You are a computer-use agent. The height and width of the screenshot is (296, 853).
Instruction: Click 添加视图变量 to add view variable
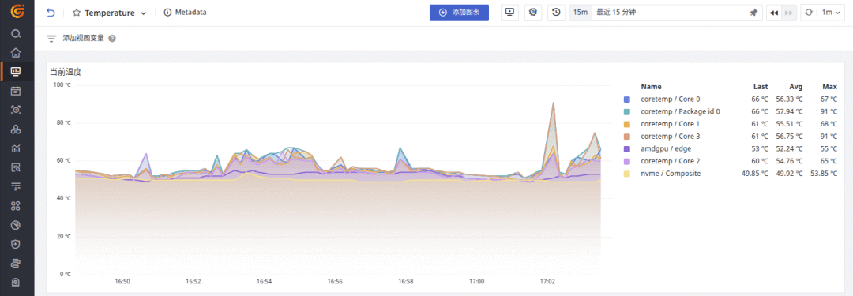click(83, 39)
